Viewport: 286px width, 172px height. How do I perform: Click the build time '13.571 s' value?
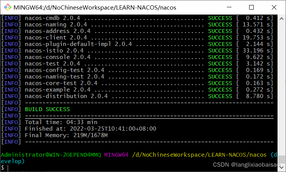(x=256, y=25)
